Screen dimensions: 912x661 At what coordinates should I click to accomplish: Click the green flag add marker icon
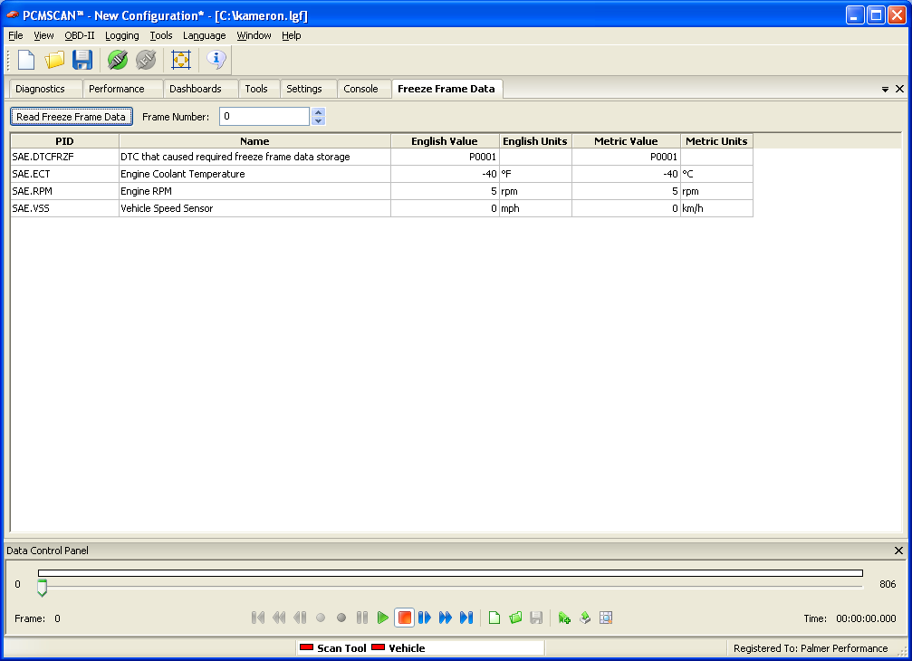[x=564, y=618]
